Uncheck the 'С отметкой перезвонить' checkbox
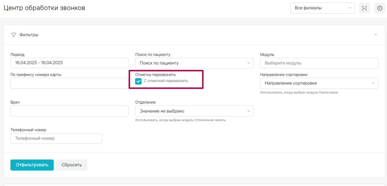 point(138,81)
